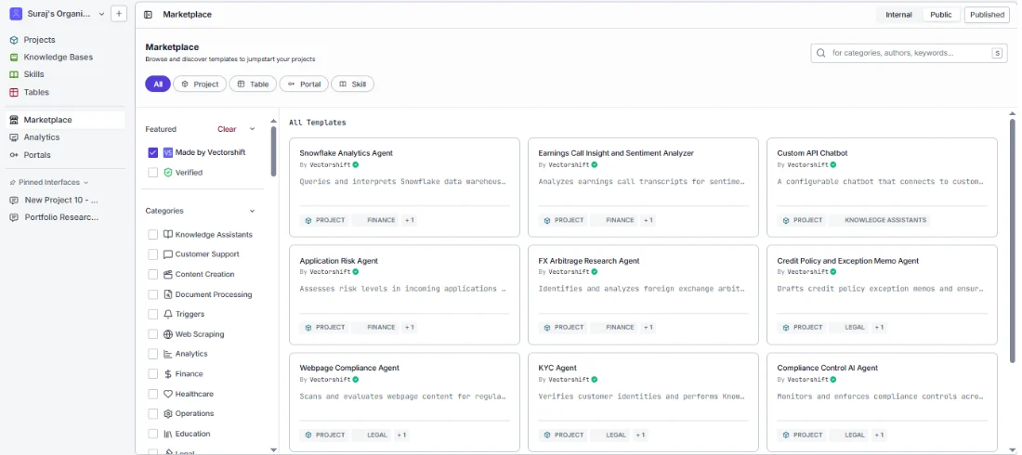Toggle the sidebar panel icon beside Marketplace

149,14
